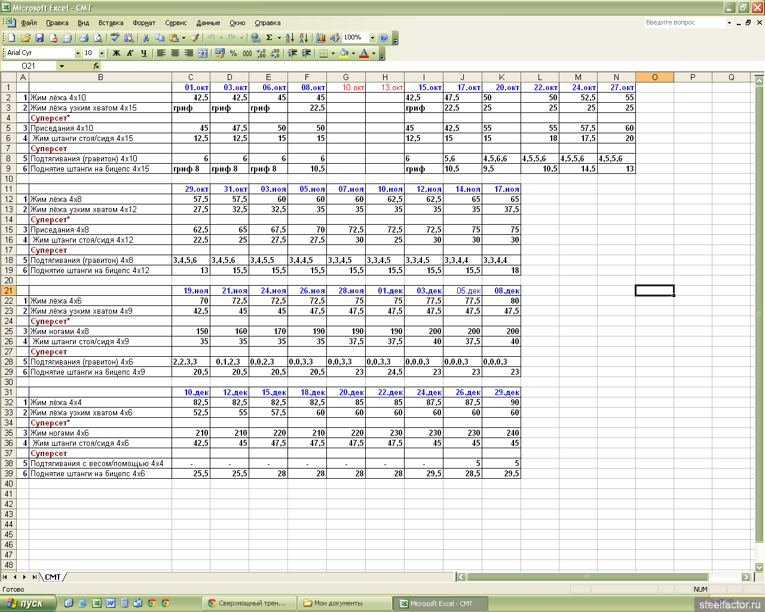Click the Print icon
The width and height of the screenshot is (765, 612).
[84, 38]
